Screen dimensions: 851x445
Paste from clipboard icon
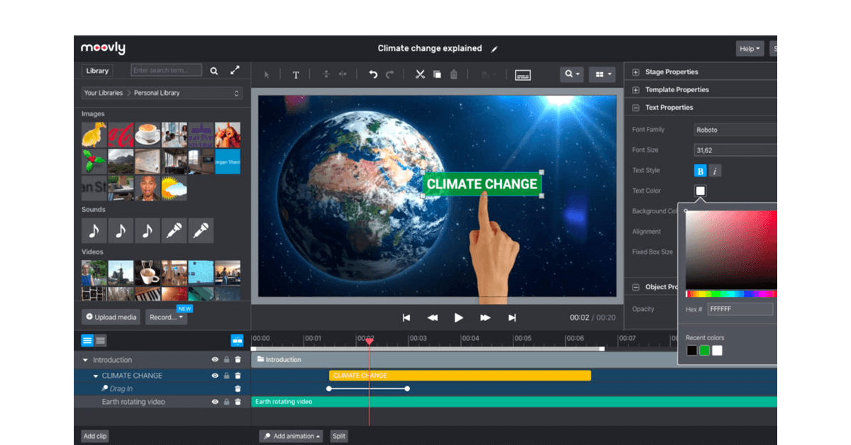click(x=454, y=74)
